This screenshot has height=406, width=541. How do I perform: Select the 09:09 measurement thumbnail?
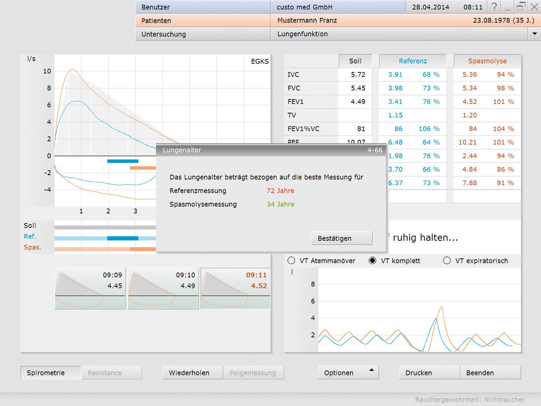click(90, 288)
